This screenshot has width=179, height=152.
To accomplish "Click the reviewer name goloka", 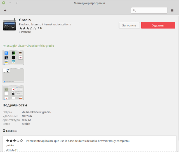I will pyautogui.click(x=10, y=145).
